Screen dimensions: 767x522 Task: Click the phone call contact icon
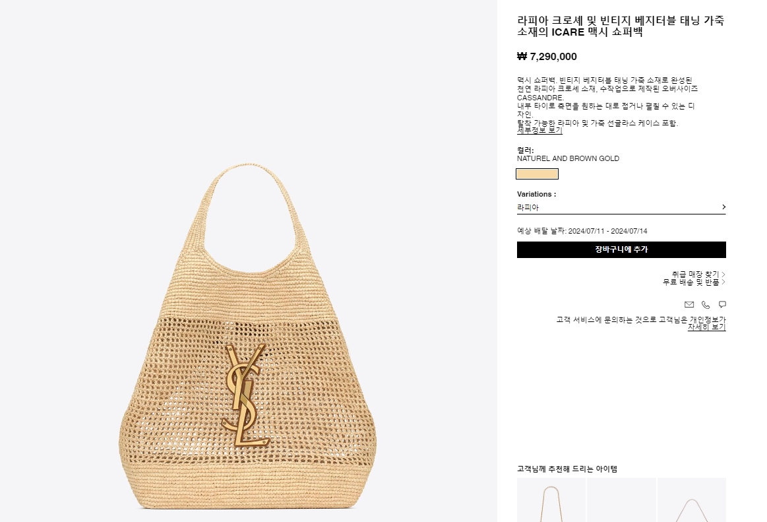(x=706, y=305)
